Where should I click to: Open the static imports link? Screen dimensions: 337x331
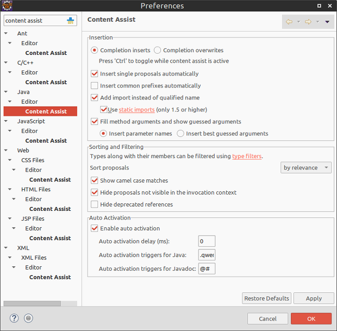click(136, 110)
